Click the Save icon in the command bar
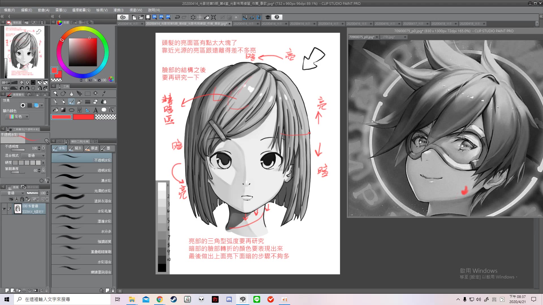Screen dimensions: 543x305 click(148, 17)
